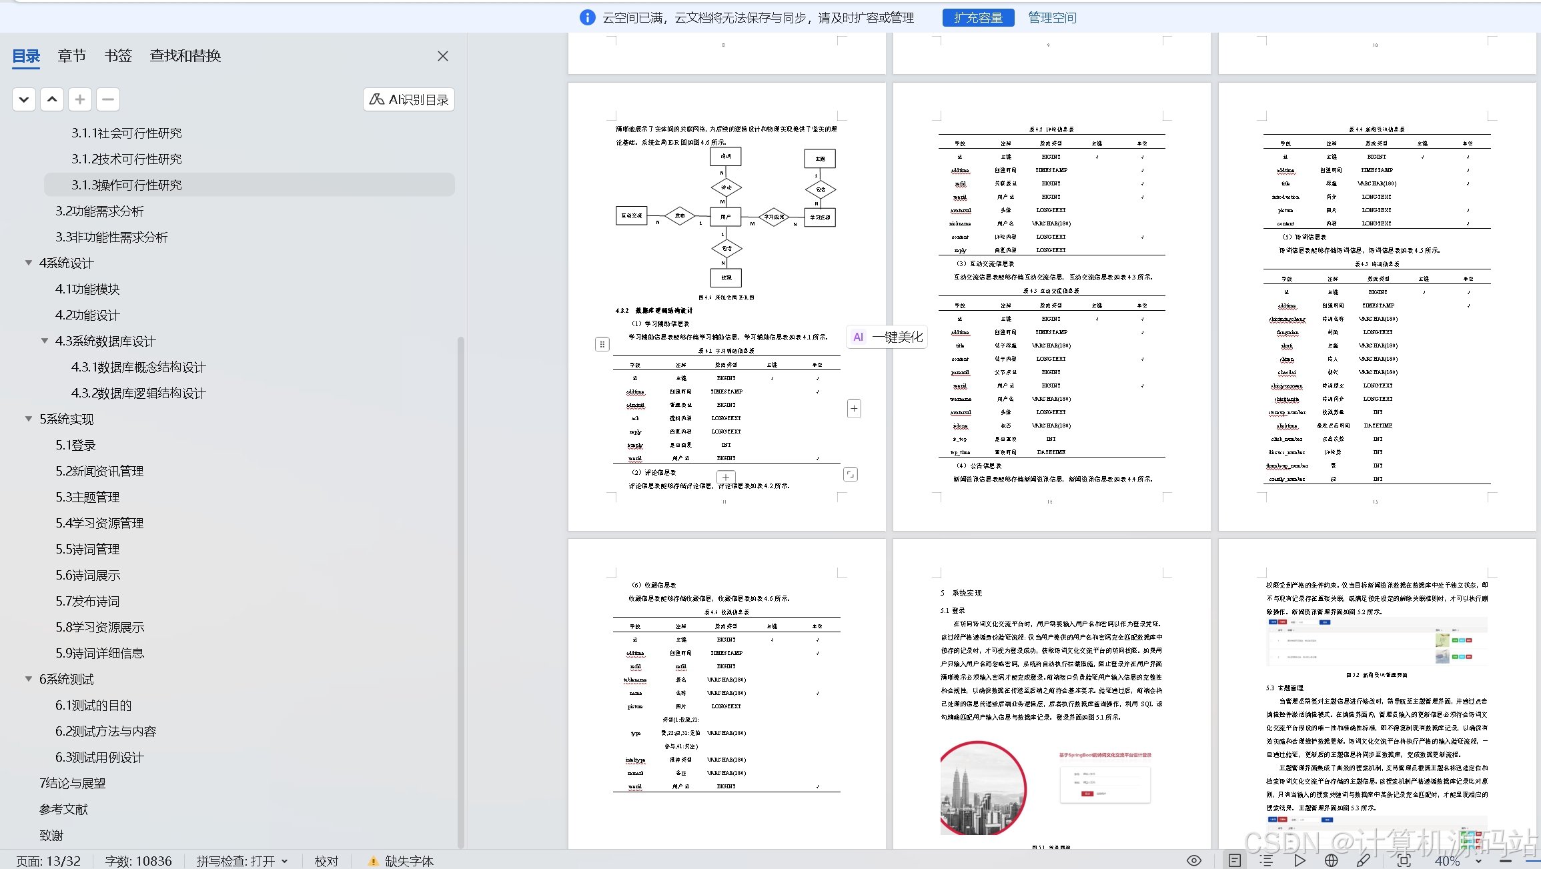Click the table resize corner icon
1541x869 pixels.
coord(851,474)
